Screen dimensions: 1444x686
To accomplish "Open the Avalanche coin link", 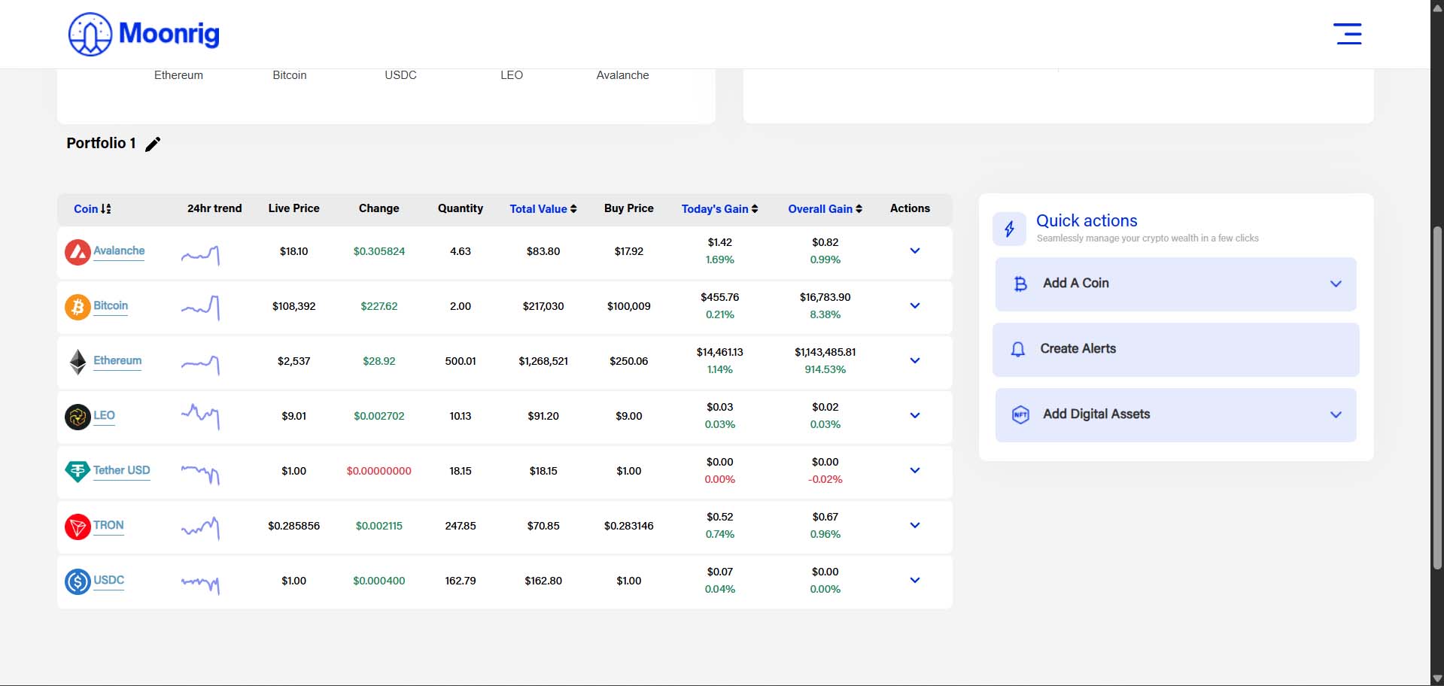I will pyautogui.click(x=119, y=250).
